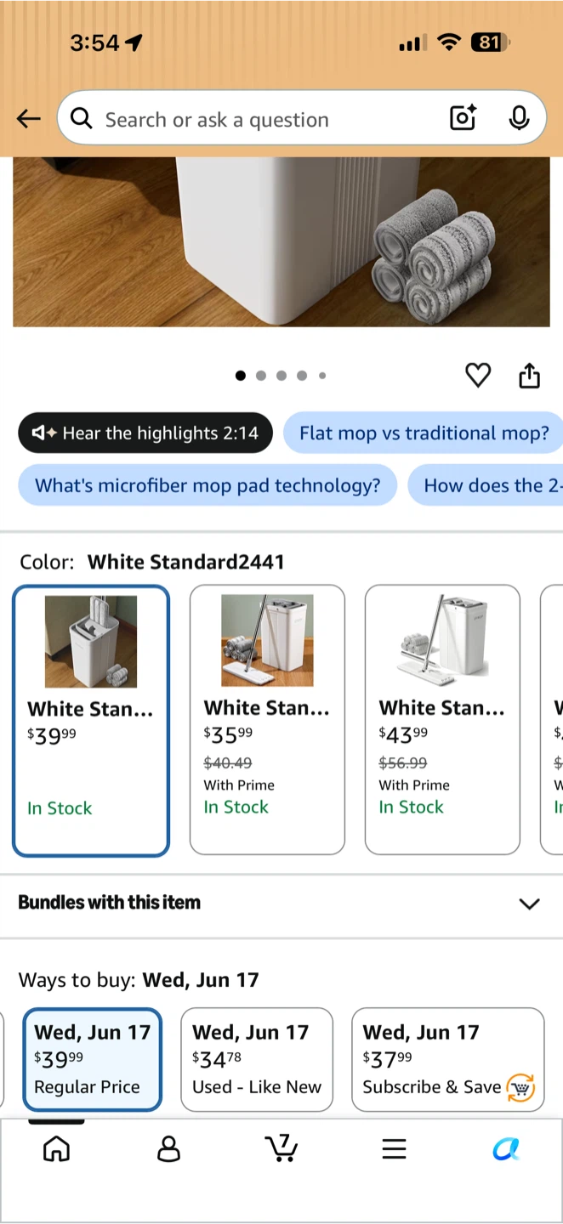Play Hear the highlights 2:14
This screenshot has height=1224, width=563.
(145, 433)
